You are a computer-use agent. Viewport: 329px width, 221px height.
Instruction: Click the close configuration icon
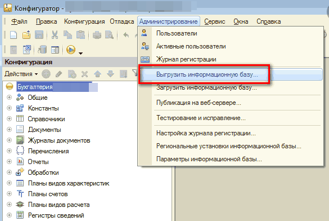click(x=27, y=50)
